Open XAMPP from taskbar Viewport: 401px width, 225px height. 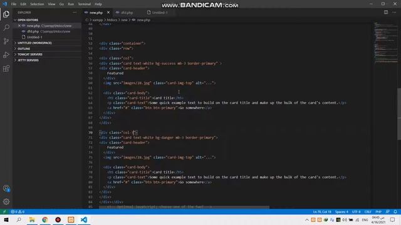(71, 219)
